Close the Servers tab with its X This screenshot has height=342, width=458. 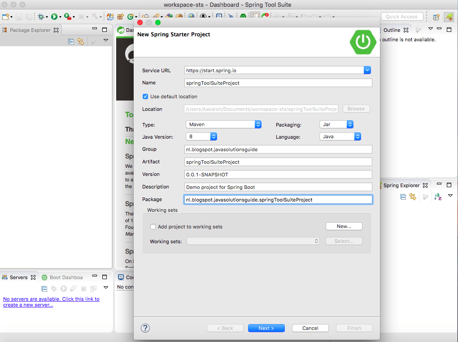click(33, 277)
